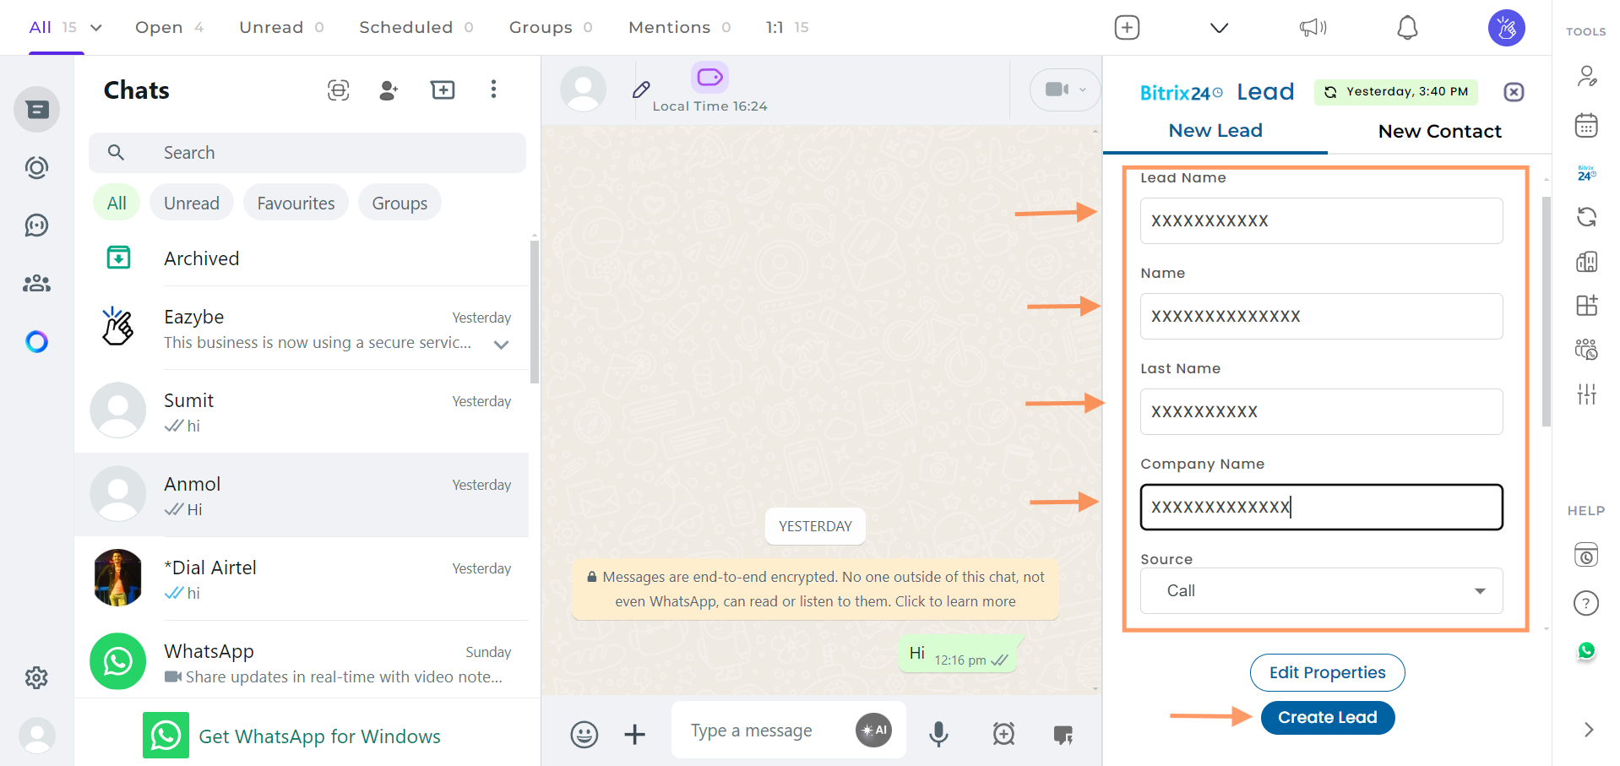Image resolution: width=1620 pixels, height=766 pixels.
Task: Open communities icon in the left sidebar
Action: pos(36,284)
